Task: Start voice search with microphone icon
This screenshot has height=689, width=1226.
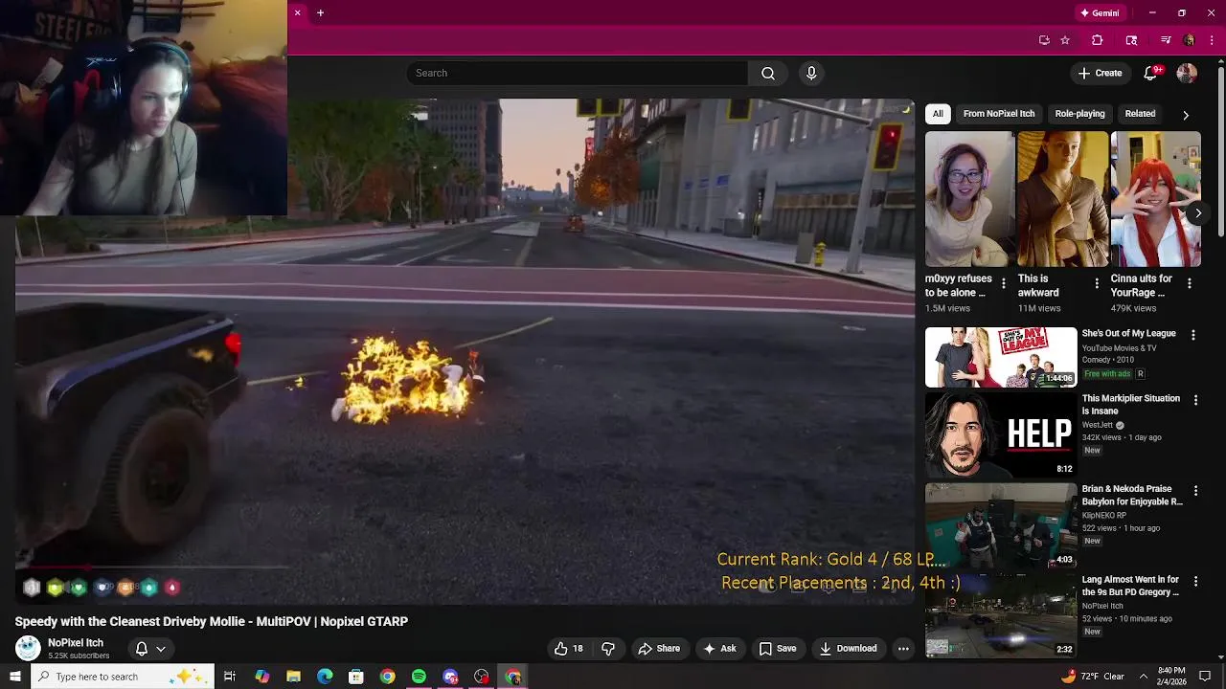Action: (x=811, y=74)
